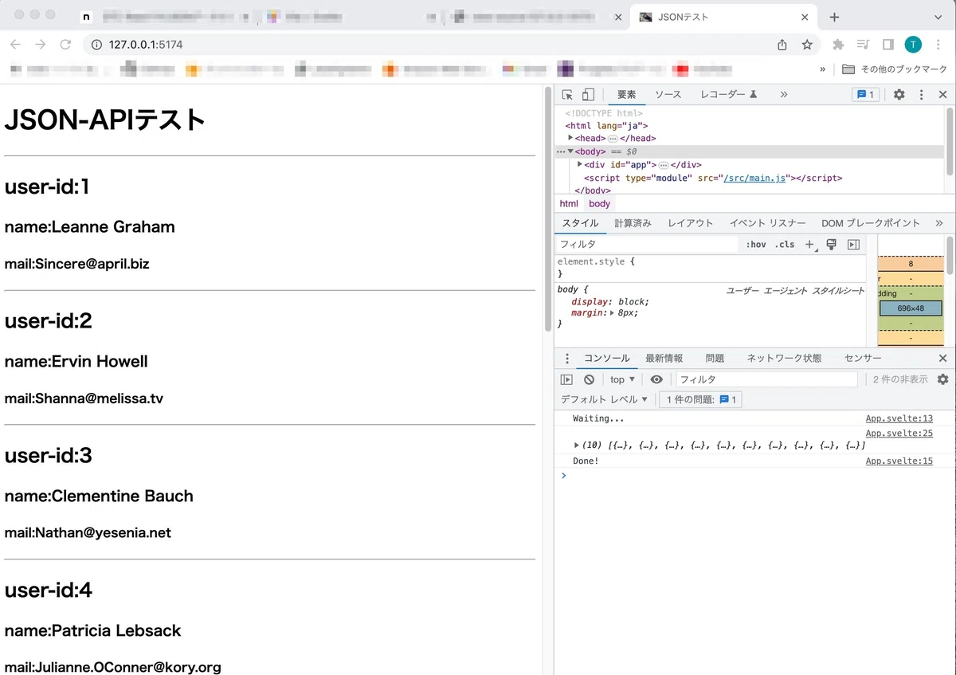Share this page icon in address bar

point(782,45)
